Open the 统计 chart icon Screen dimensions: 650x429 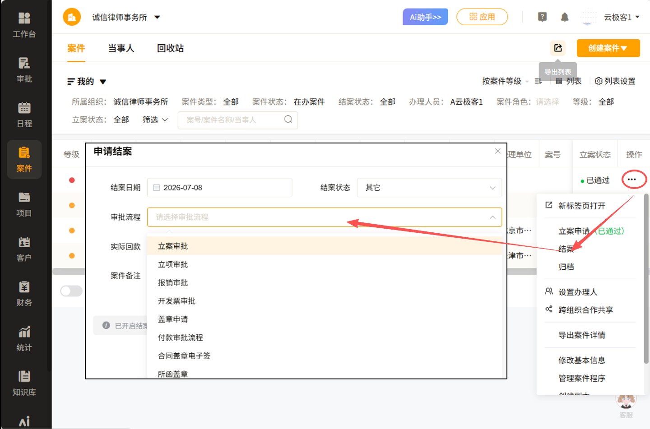(24, 332)
